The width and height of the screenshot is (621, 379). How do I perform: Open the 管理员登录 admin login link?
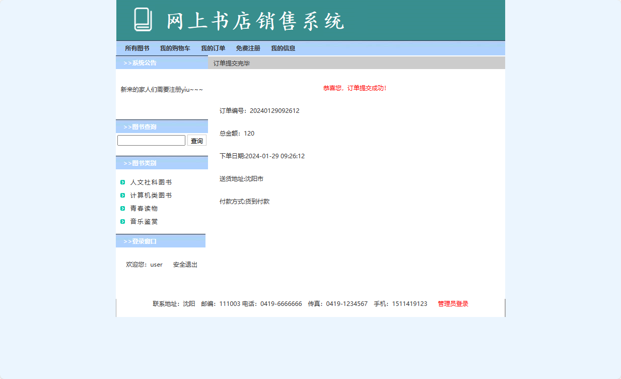pyautogui.click(x=451, y=303)
